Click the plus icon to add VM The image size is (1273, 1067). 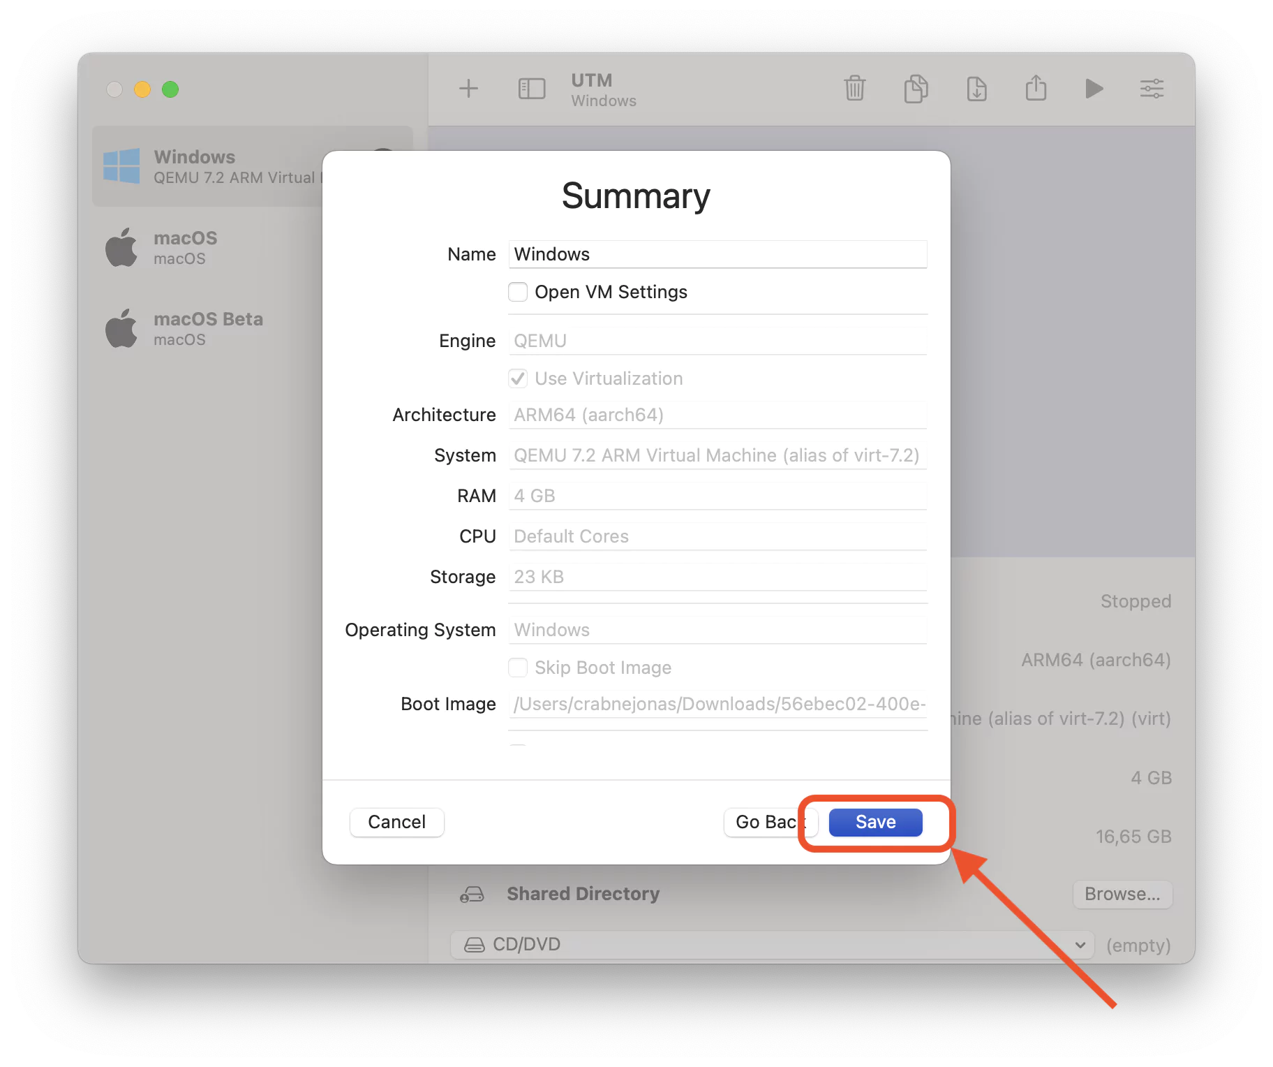tap(468, 89)
